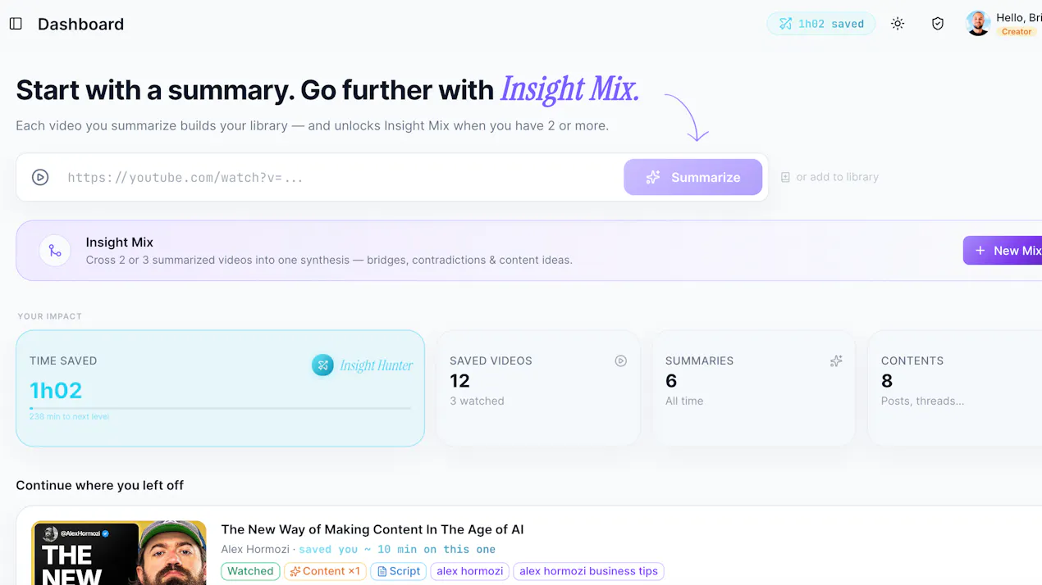Image resolution: width=1042 pixels, height=585 pixels.
Task: Click the Insight Hunter level badge icon
Action: tap(322, 365)
